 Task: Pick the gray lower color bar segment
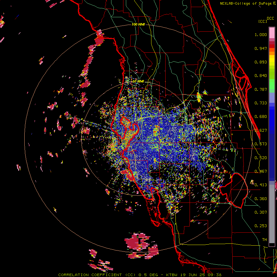click(x=272, y=214)
